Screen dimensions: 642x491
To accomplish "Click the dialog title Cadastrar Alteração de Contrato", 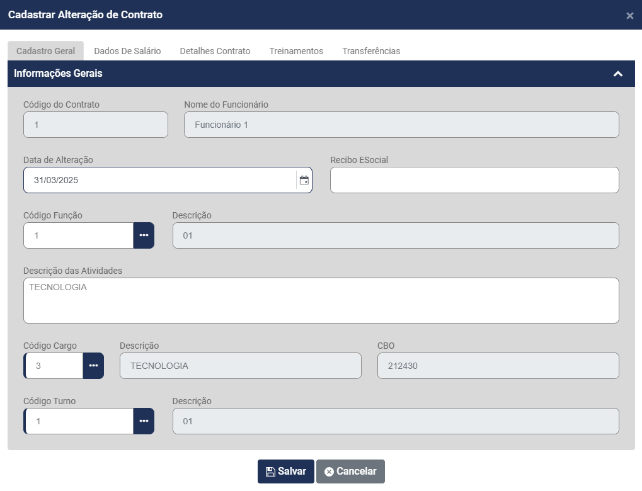I will point(85,14).
